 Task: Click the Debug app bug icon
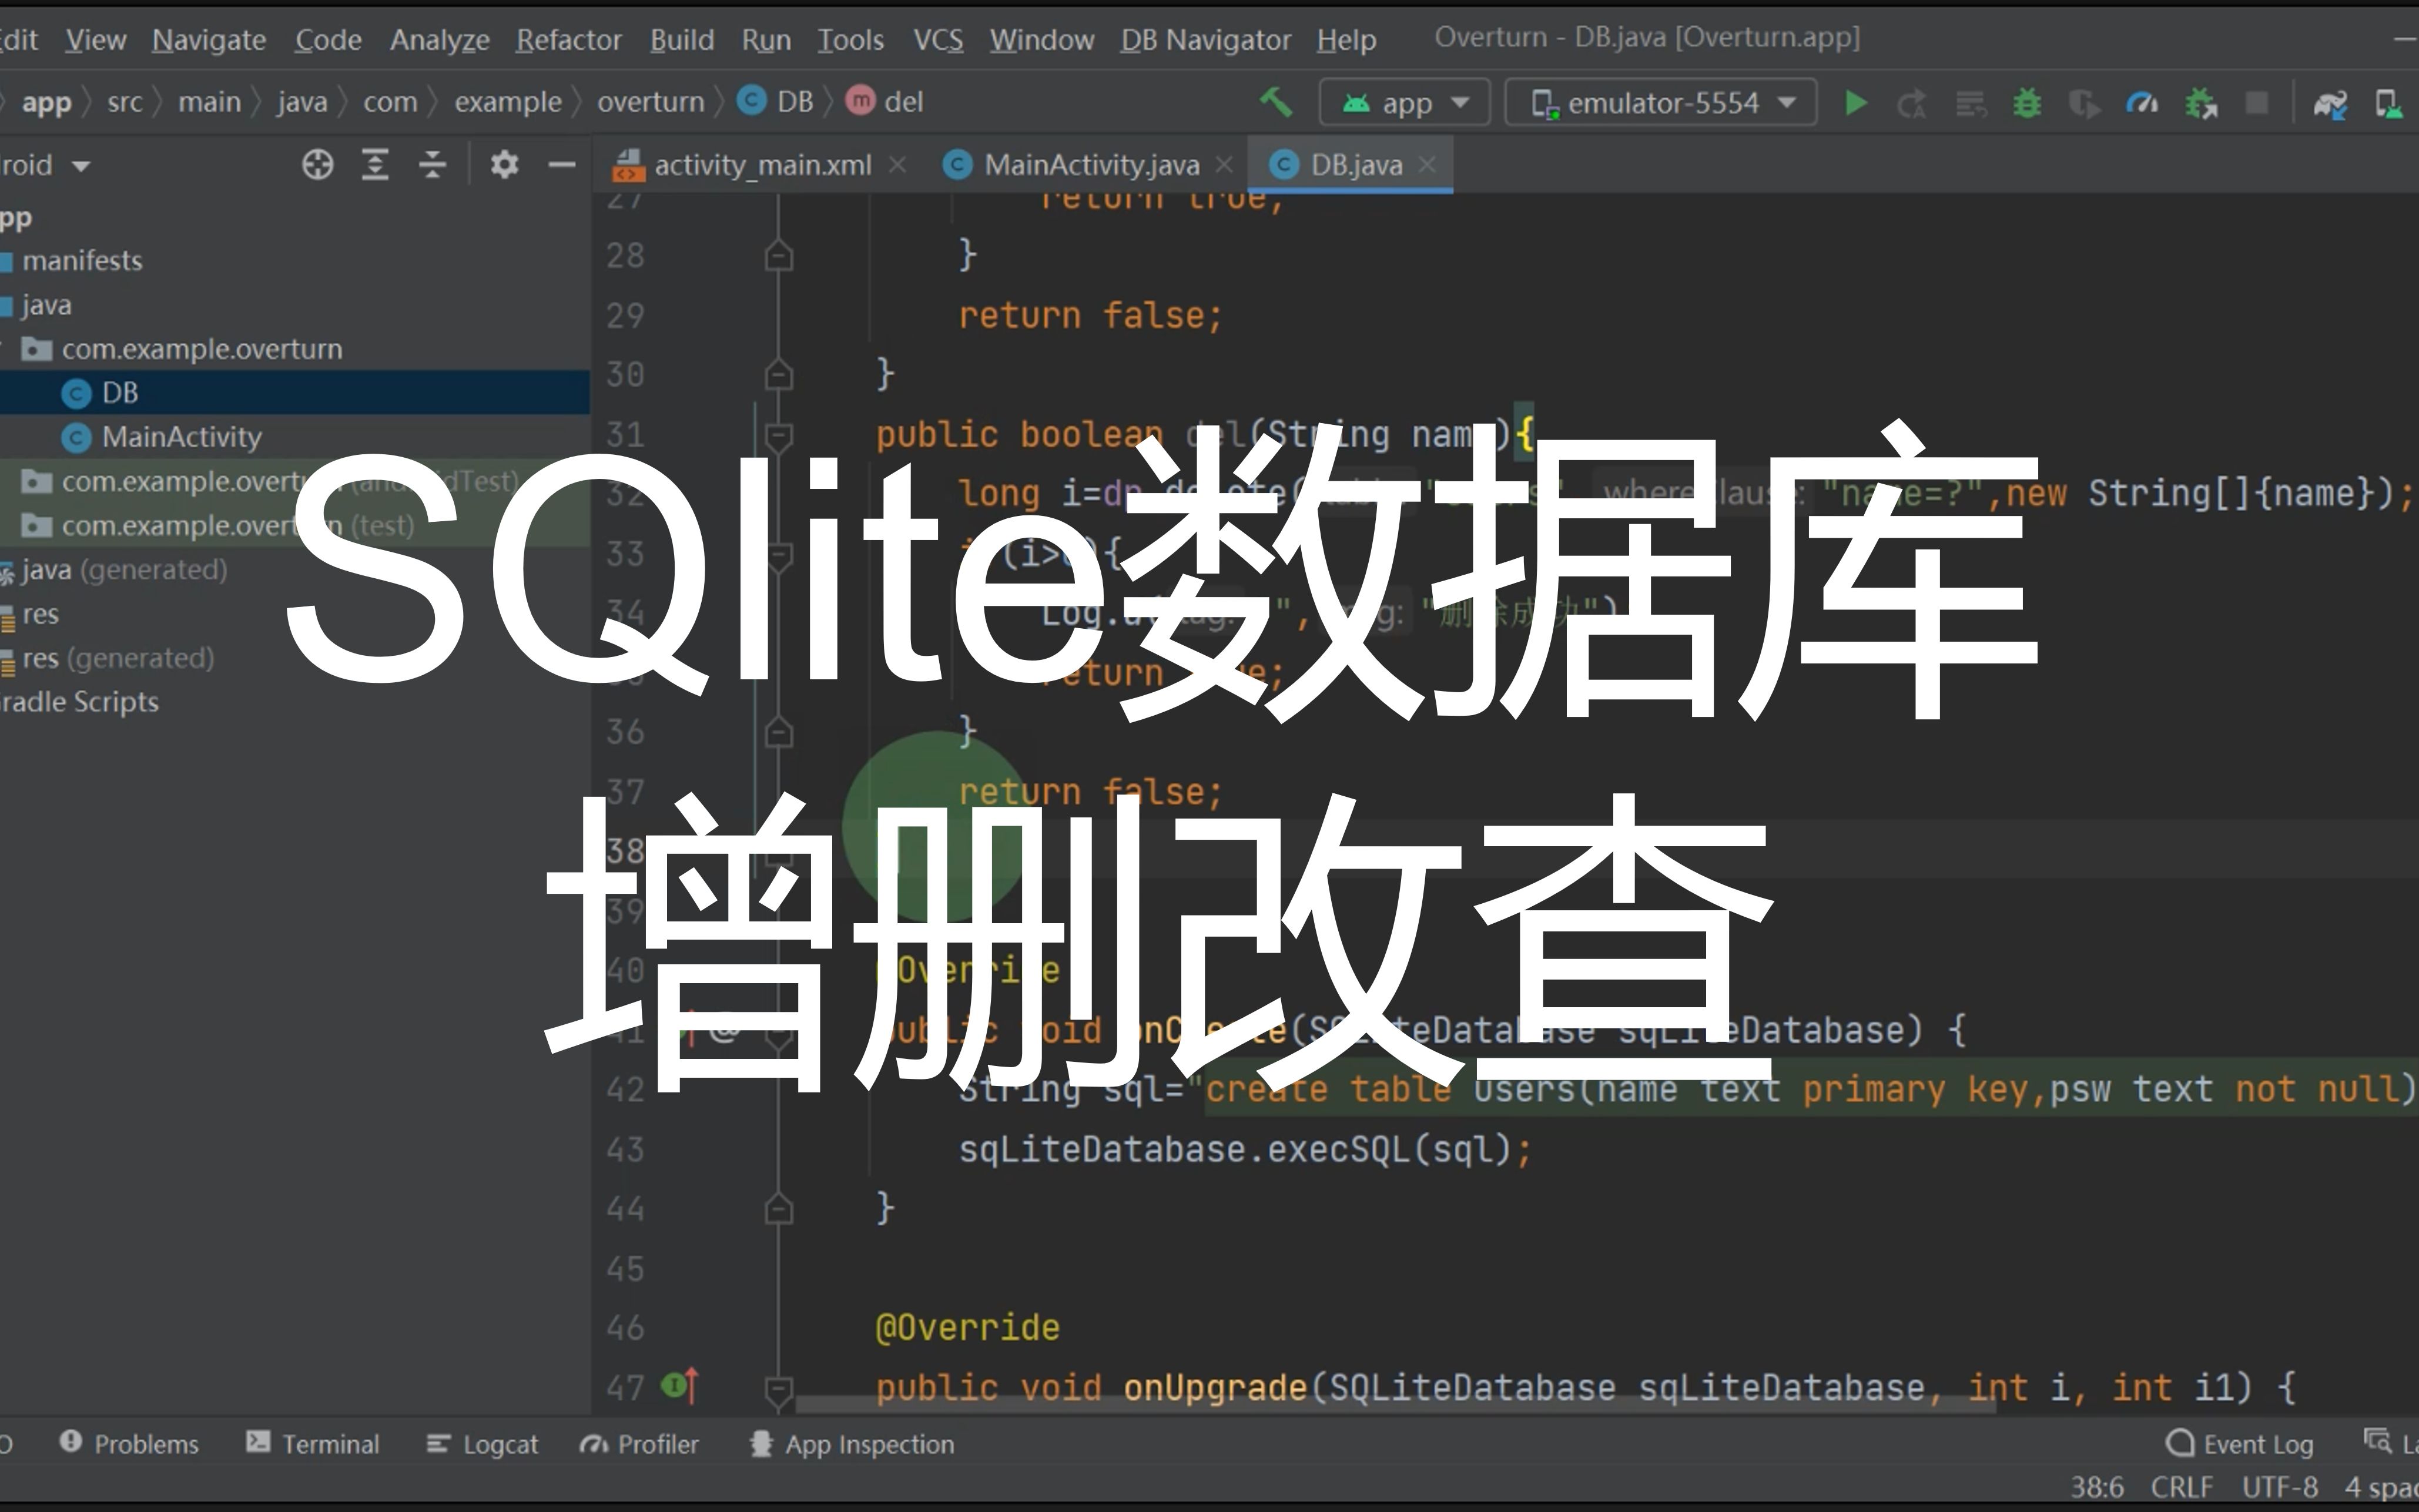tap(2027, 103)
